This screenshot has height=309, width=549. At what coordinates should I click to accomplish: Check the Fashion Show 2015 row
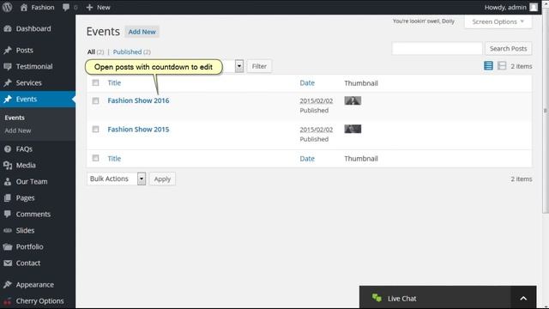(95, 130)
